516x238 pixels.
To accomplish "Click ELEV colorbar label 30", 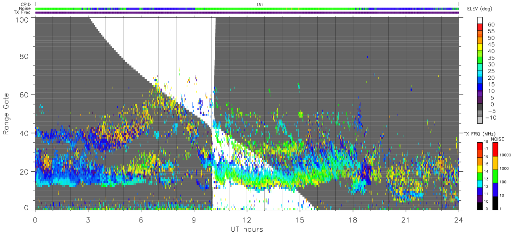I will 490,64.
